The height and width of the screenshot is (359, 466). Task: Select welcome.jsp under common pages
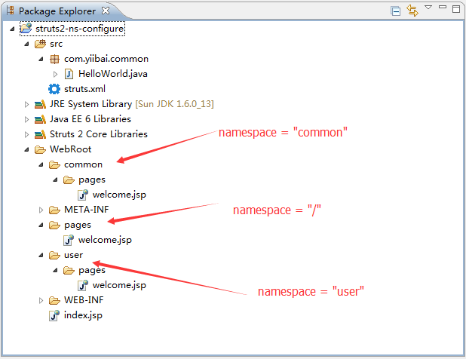tap(118, 195)
